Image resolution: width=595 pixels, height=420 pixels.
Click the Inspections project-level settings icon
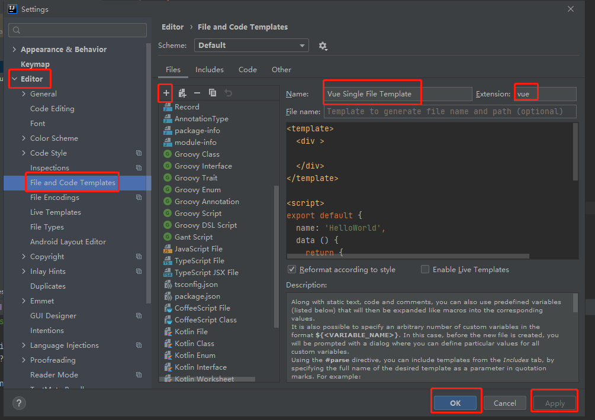139,167
